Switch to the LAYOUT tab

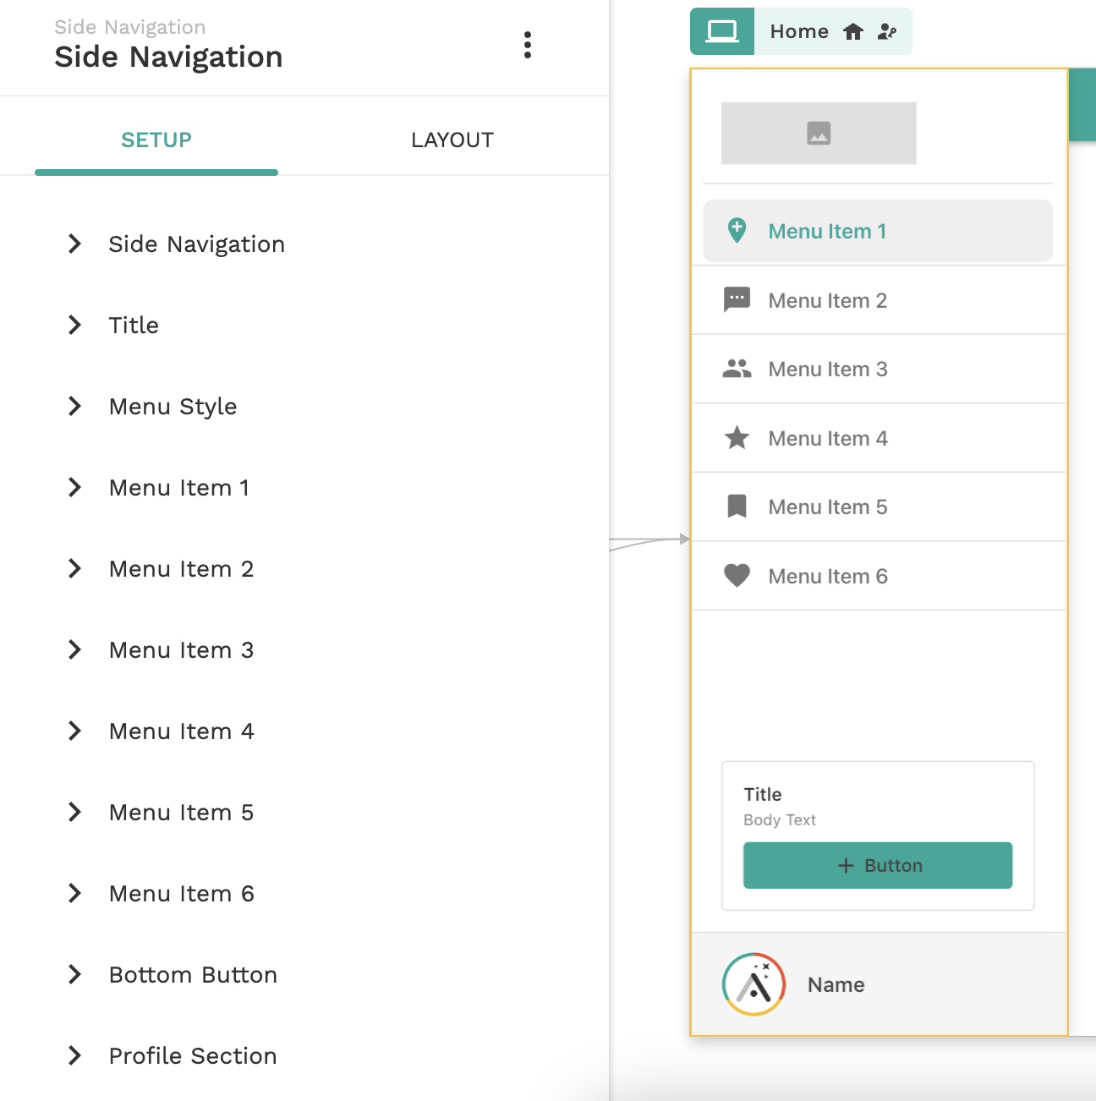[x=452, y=140]
